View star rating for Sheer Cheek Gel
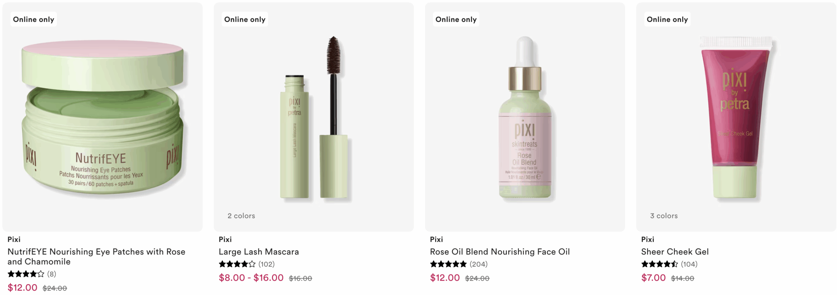Image resolution: width=837 pixels, height=295 pixels. (659, 264)
